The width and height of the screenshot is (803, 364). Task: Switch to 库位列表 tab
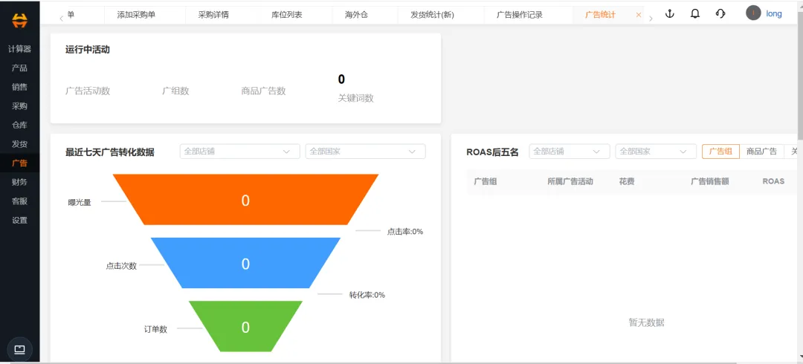[x=287, y=15]
